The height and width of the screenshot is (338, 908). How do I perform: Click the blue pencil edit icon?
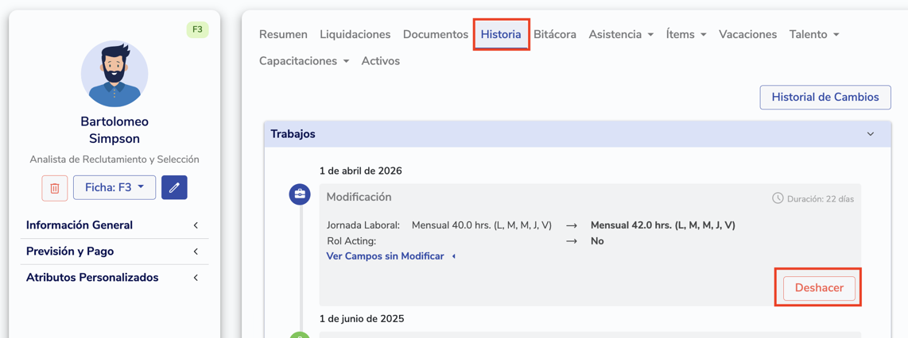tap(174, 188)
